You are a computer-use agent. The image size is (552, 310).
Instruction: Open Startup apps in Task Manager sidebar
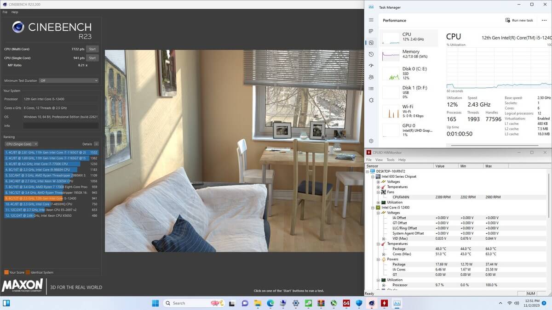(x=371, y=66)
